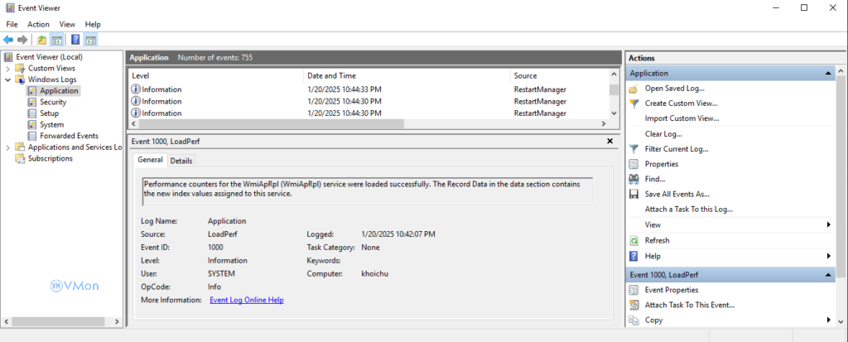Click the Save All Events As disk icon
This screenshot has width=848, height=342.
[634, 194]
